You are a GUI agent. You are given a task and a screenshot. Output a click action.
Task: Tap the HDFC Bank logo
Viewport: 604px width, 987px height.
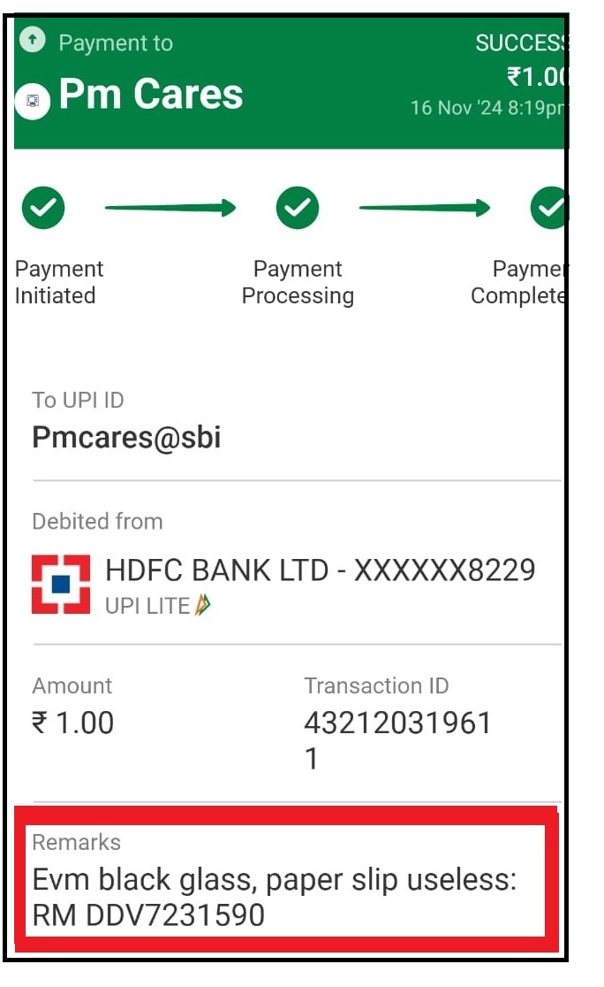(61, 585)
